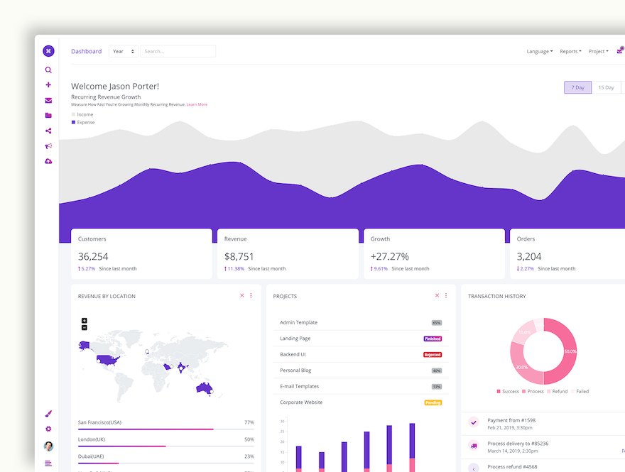Open the Backend UI project row
The width and height of the screenshot is (625, 472).
361,354
